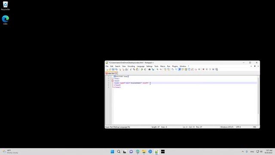
Task: Toggle Synchronize Vertical Scrolling
Action: point(165,69)
